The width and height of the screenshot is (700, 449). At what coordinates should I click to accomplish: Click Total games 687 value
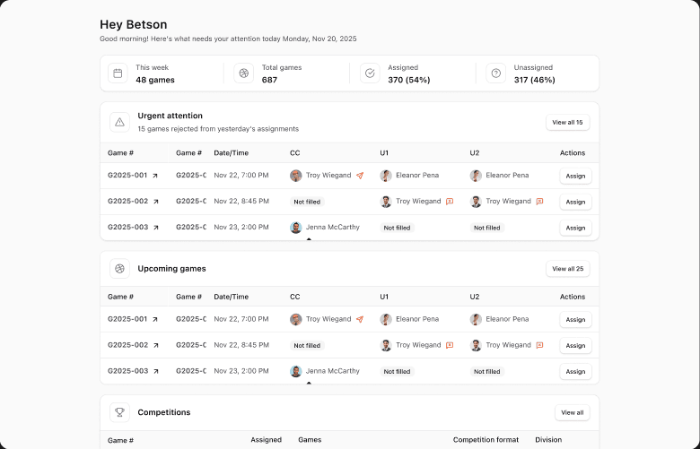tap(269, 81)
